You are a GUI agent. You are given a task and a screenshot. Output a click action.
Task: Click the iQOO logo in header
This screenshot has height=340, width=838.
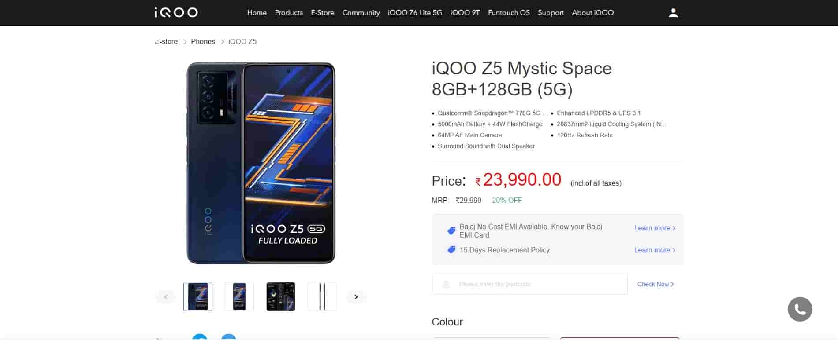(176, 12)
